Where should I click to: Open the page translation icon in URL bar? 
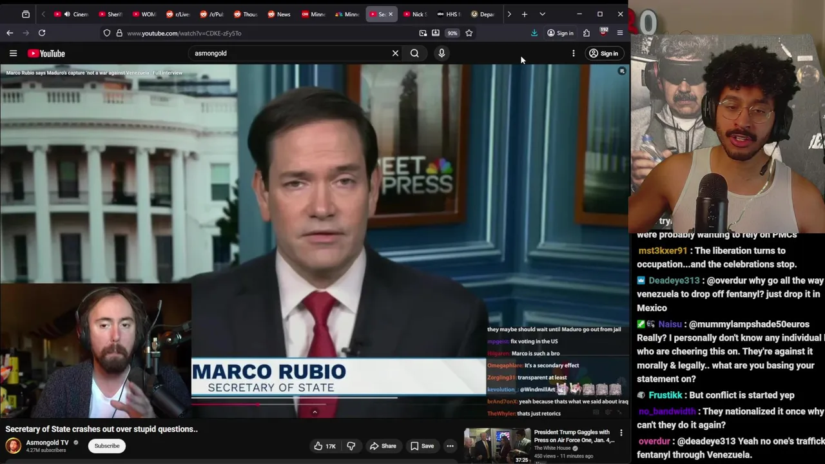[x=423, y=33]
